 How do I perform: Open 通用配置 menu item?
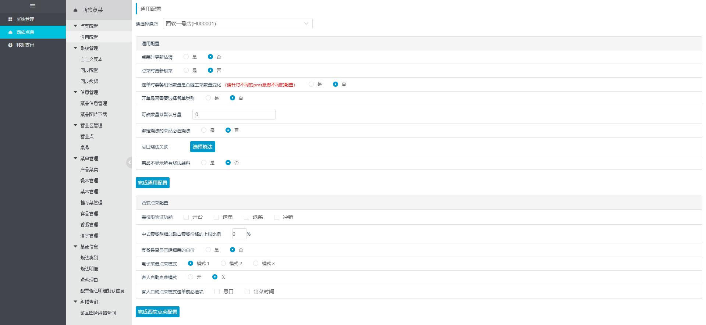click(99, 37)
